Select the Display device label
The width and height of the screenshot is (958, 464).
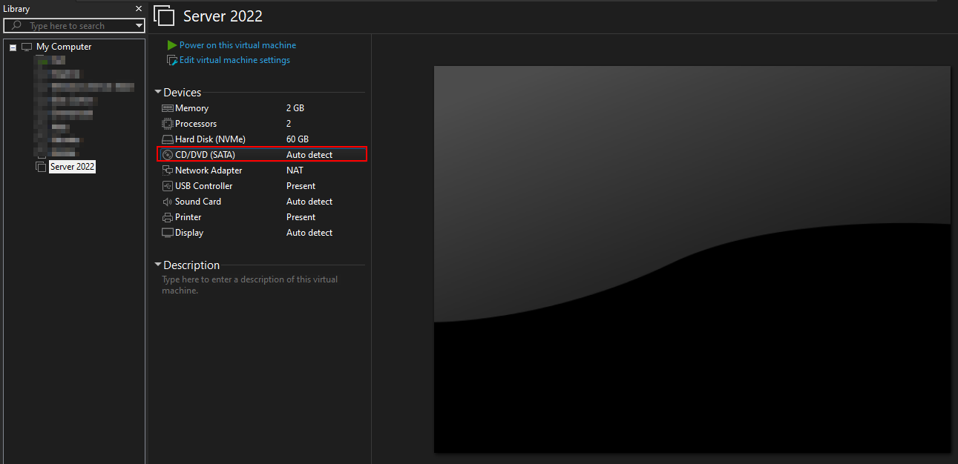(x=189, y=233)
